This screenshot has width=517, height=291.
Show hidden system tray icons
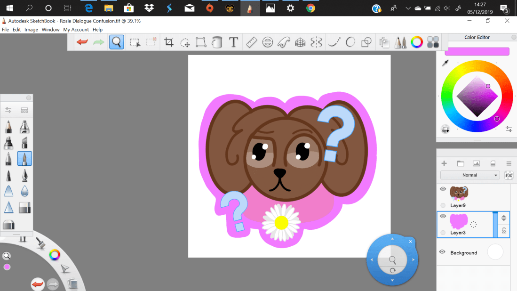pyautogui.click(x=407, y=8)
